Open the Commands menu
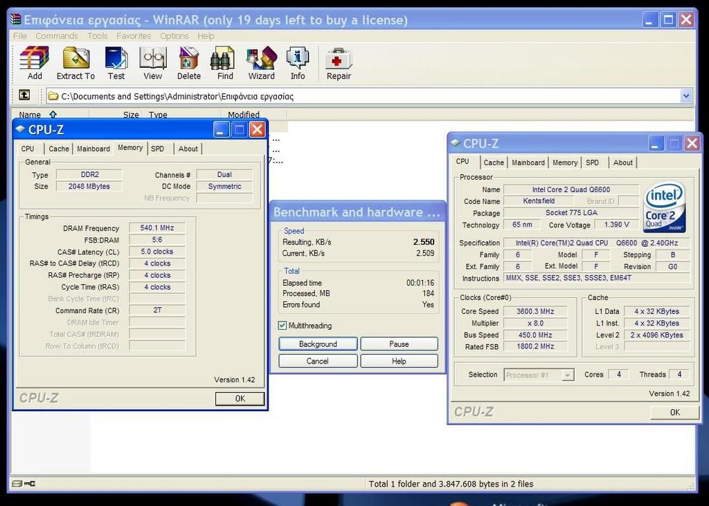This screenshot has width=709, height=506. [57, 36]
